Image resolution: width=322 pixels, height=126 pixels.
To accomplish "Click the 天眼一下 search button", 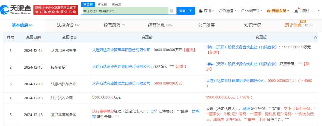I will click(x=185, y=11).
